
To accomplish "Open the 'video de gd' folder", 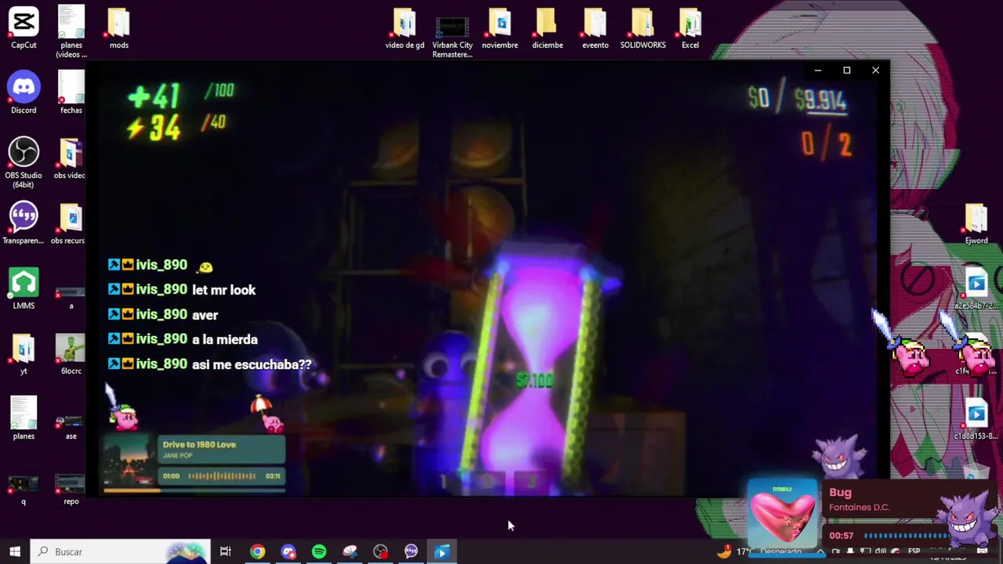I will coord(404,28).
